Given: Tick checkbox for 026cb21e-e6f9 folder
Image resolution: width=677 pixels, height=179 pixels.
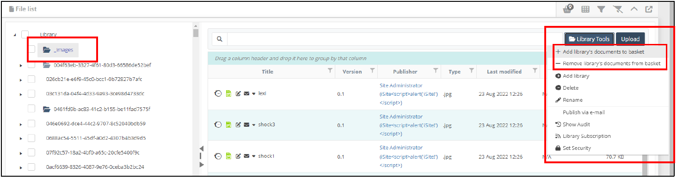Looking at the screenshot, I should pyautogui.click(x=32, y=79).
